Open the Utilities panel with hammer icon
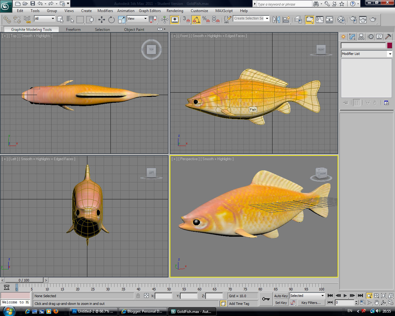Image resolution: width=395 pixels, height=316 pixels. [x=388, y=36]
